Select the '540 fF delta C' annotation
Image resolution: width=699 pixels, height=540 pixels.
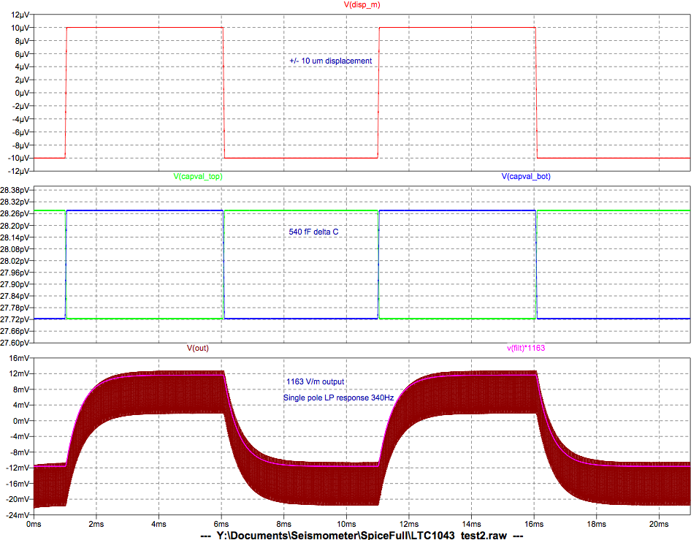click(x=313, y=232)
